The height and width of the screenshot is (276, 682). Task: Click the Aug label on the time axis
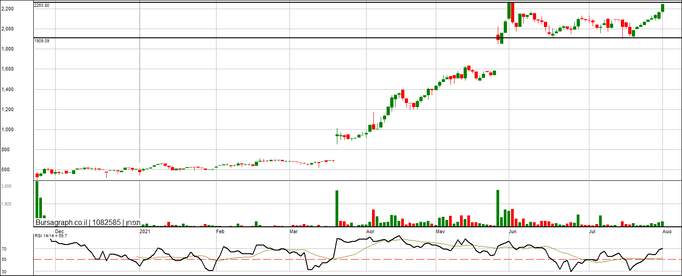pos(666,231)
